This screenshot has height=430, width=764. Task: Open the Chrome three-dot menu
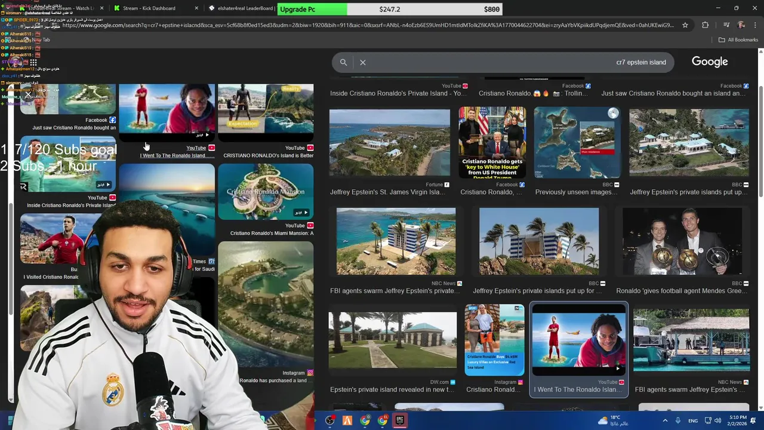click(756, 25)
